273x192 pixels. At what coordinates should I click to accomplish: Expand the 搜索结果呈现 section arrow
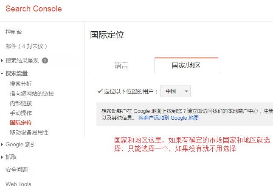2,61
